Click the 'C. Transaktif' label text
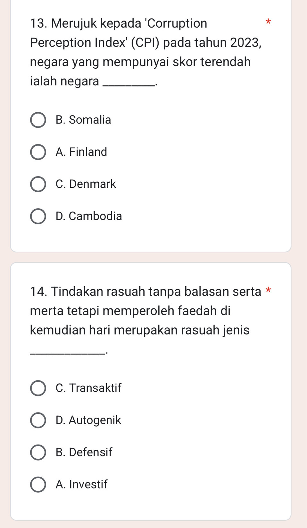This screenshot has height=528, width=307. pos(88,388)
